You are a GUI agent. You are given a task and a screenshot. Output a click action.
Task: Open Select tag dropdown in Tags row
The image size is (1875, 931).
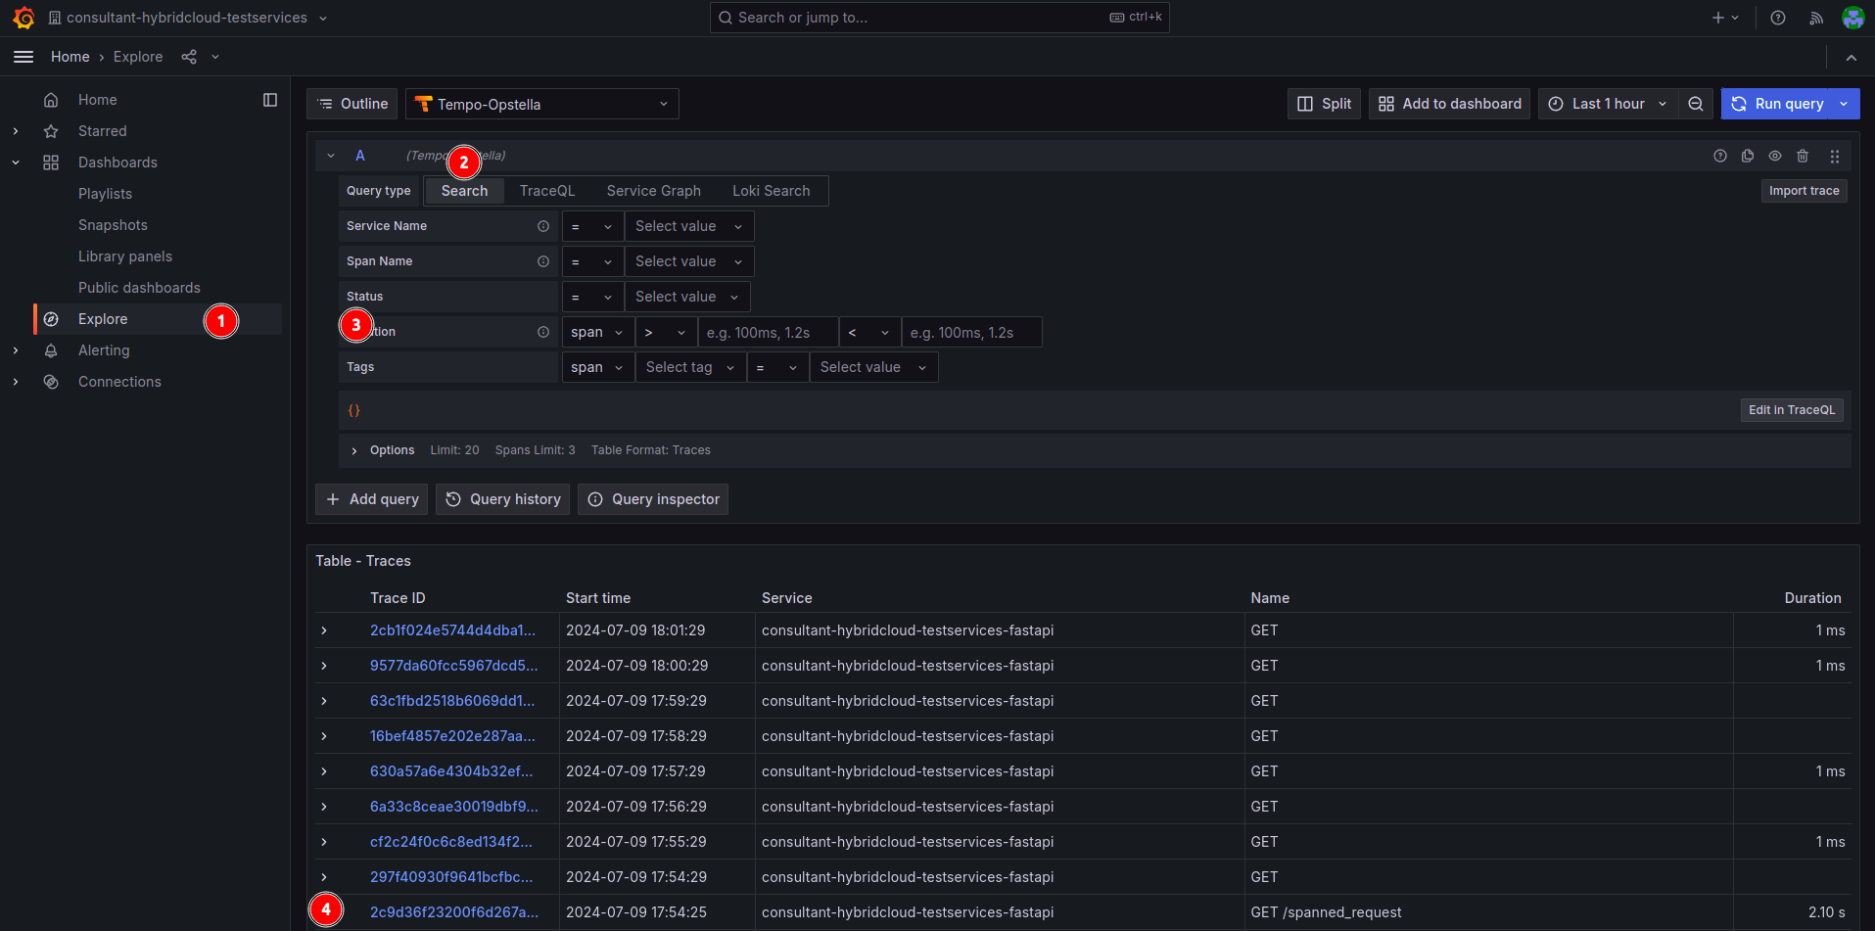[690, 367]
